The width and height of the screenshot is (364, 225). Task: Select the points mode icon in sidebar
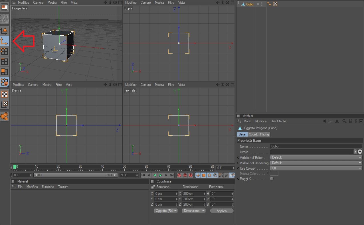5,51
